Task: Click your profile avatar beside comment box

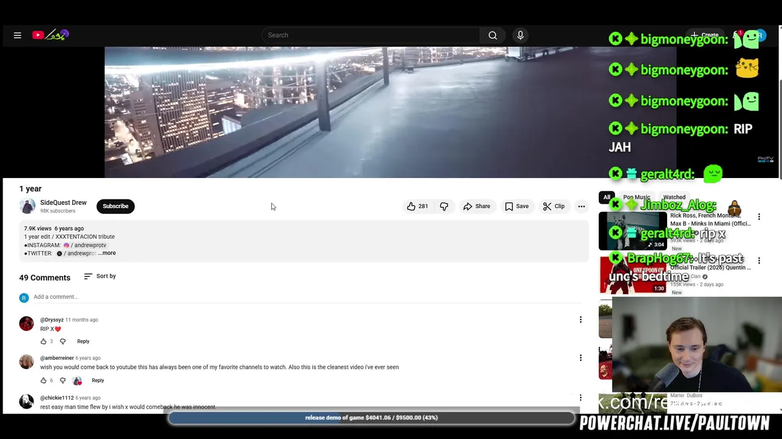Action: point(24,298)
